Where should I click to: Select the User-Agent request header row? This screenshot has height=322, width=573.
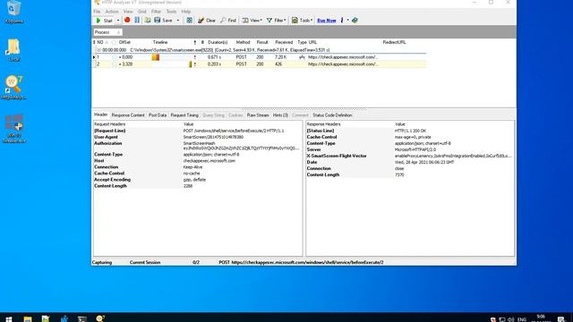coord(198,137)
